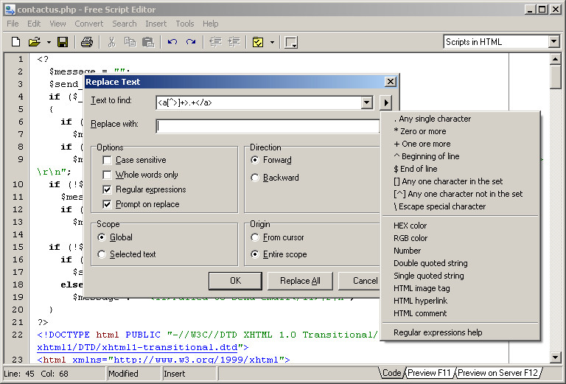Open the Convert menu

[x=88, y=24]
